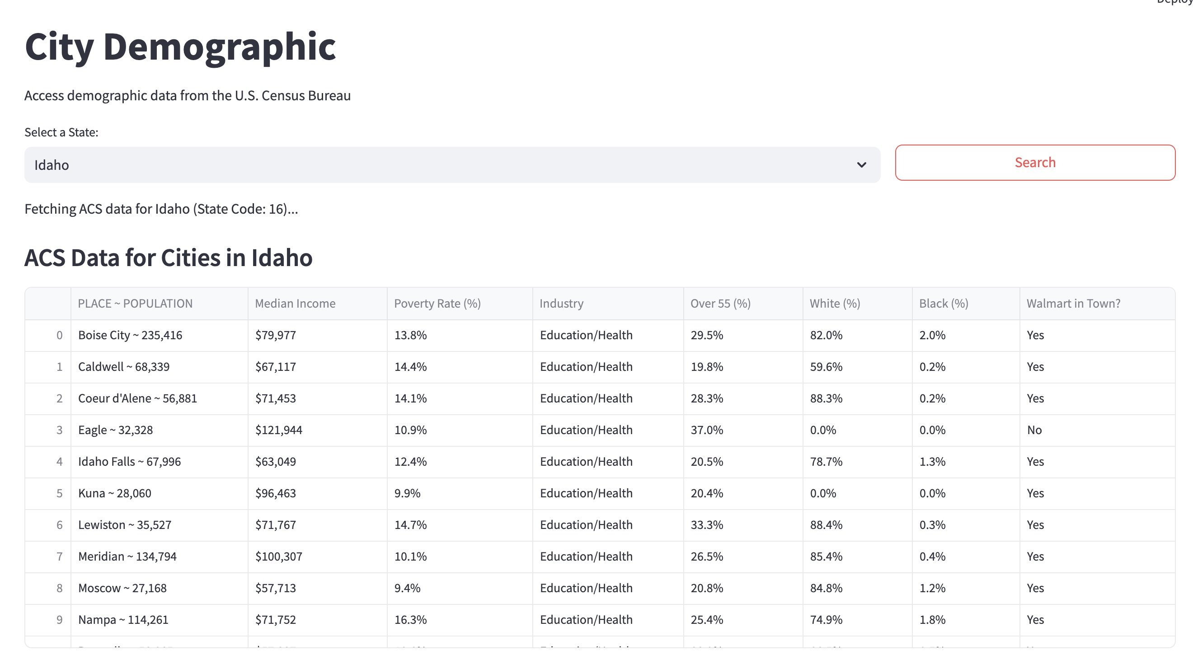Click the Black (%) column header
This screenshot has width=1193, height=655.
click(966, 303)
